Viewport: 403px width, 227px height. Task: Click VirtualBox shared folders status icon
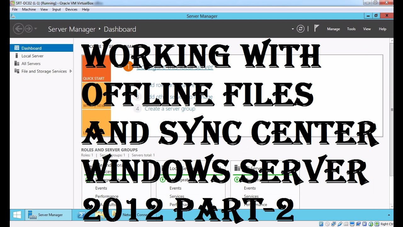pyautogui.click(x=346, y=224)
